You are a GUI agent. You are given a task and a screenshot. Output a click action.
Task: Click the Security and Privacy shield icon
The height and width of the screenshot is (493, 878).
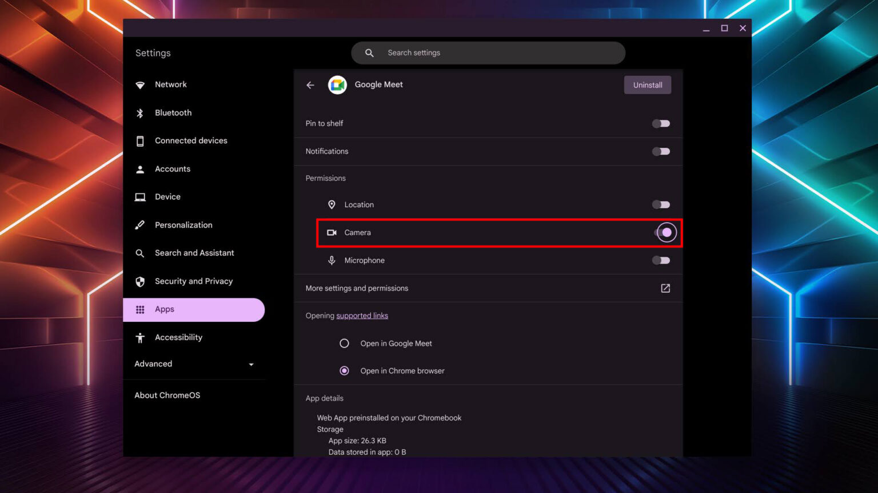tap(140, 281)
